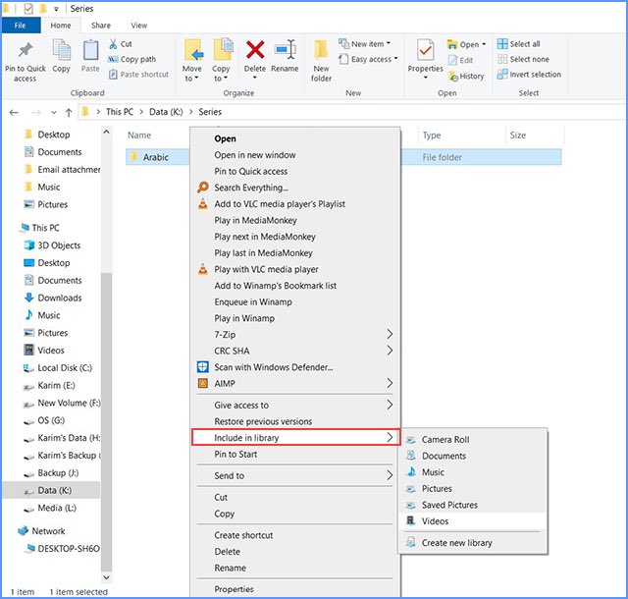Click the Edit icon in Open group
This screenshot has width=628, height=599.
click(453, 60)
